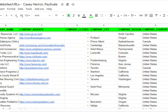Select the Saskatchewan cell
Image resolution: width=168 pixels, height=112 pixels.
[130, 41]
